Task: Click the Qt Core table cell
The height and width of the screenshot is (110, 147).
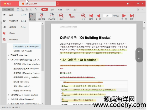Action: pyautogui.click(x=66, y=86)
